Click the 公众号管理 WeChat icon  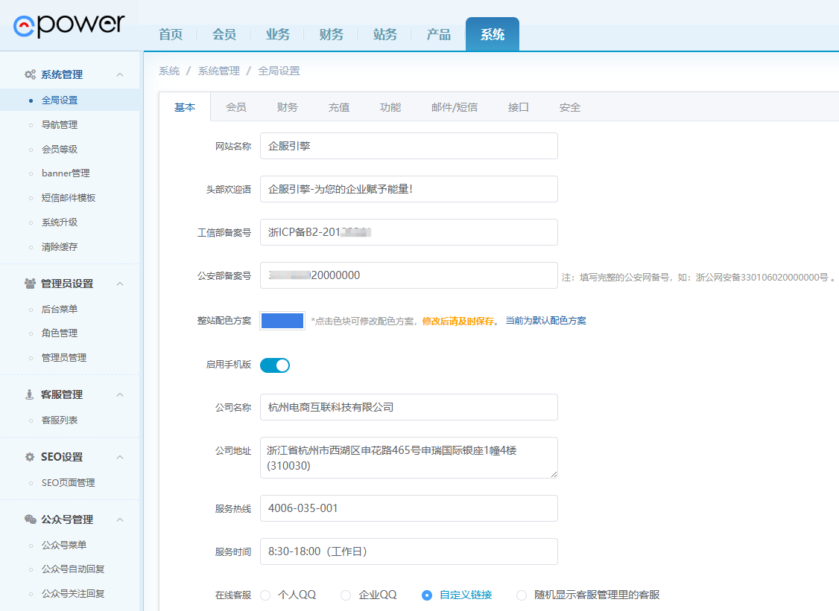[x=30, y=519]
